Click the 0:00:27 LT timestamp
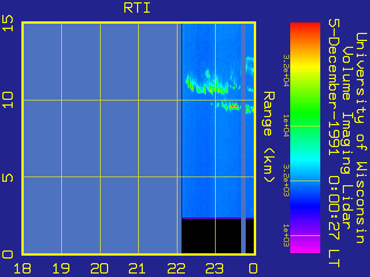Screen dimensions: 370x277 tap(334, 222)
